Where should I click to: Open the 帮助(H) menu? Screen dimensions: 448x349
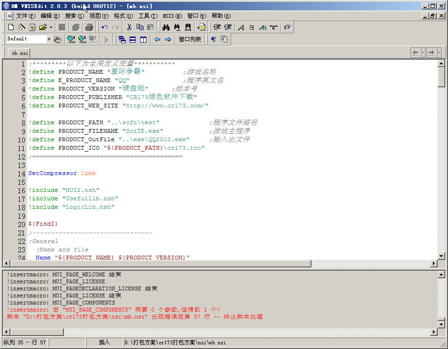(221, 16)
